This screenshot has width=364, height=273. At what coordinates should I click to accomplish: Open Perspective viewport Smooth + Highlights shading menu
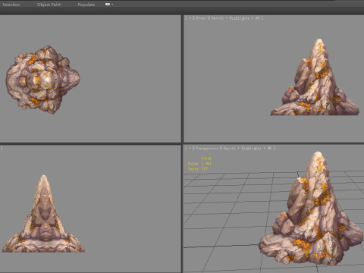[x=247, y=149]
